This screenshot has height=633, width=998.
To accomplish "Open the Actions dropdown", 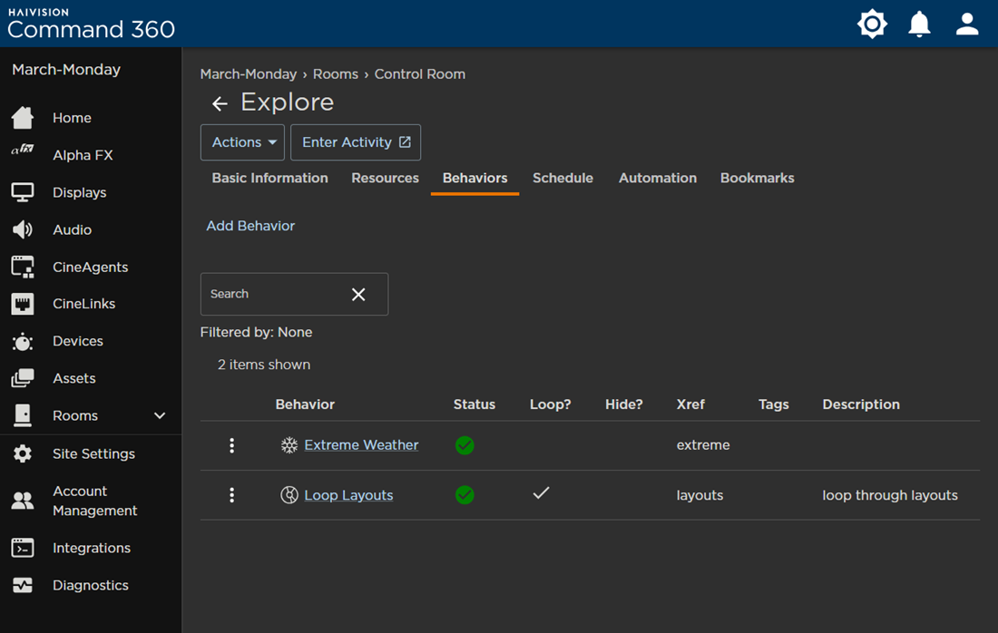I will [242, 142].
